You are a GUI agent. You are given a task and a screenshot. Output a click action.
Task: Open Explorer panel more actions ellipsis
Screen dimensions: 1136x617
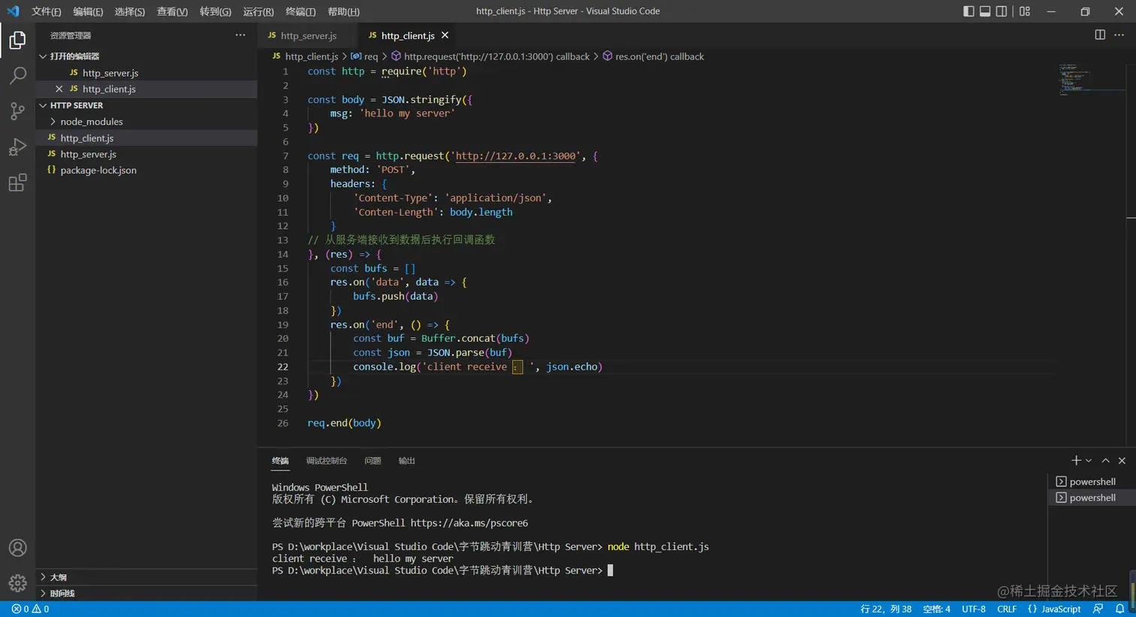point(240,35)
